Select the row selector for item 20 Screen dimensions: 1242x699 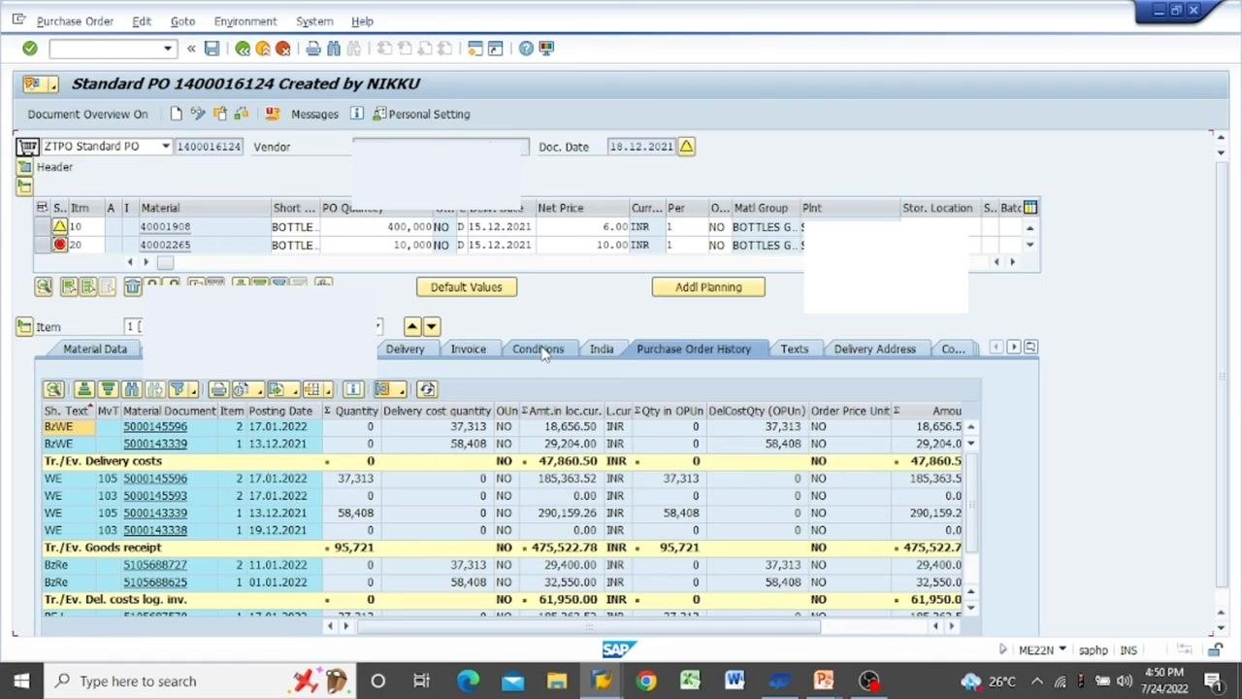click(x=42, y=245)
